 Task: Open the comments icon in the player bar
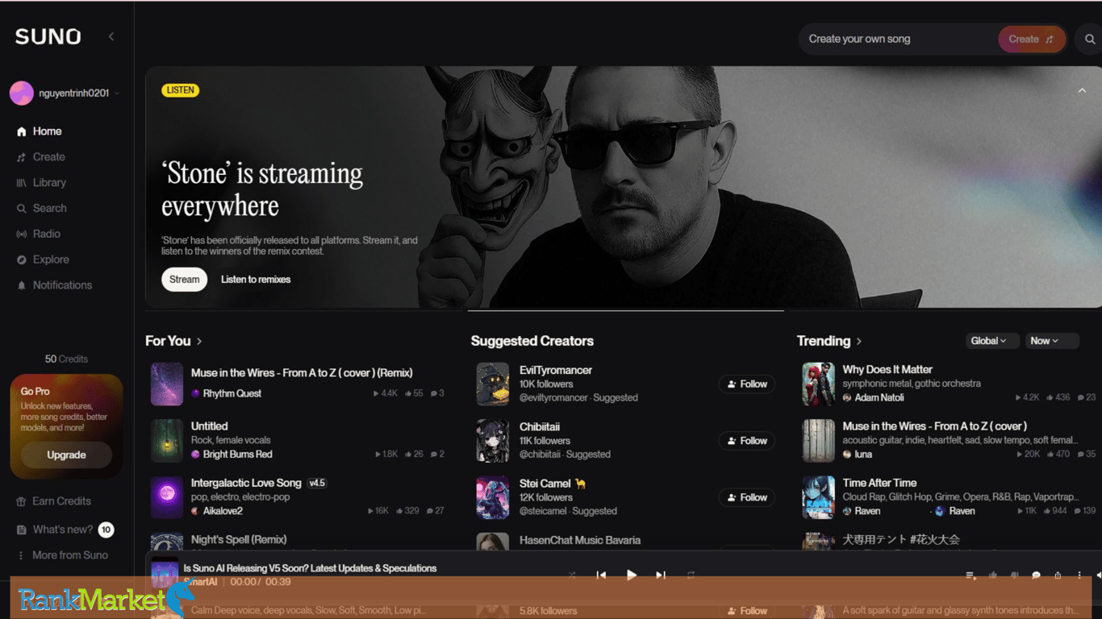1037,575
